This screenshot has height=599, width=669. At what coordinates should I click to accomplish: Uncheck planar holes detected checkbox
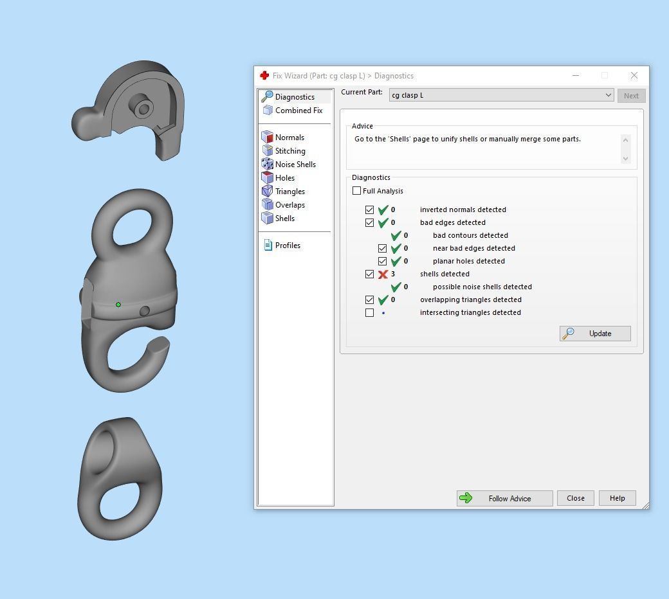382,261
